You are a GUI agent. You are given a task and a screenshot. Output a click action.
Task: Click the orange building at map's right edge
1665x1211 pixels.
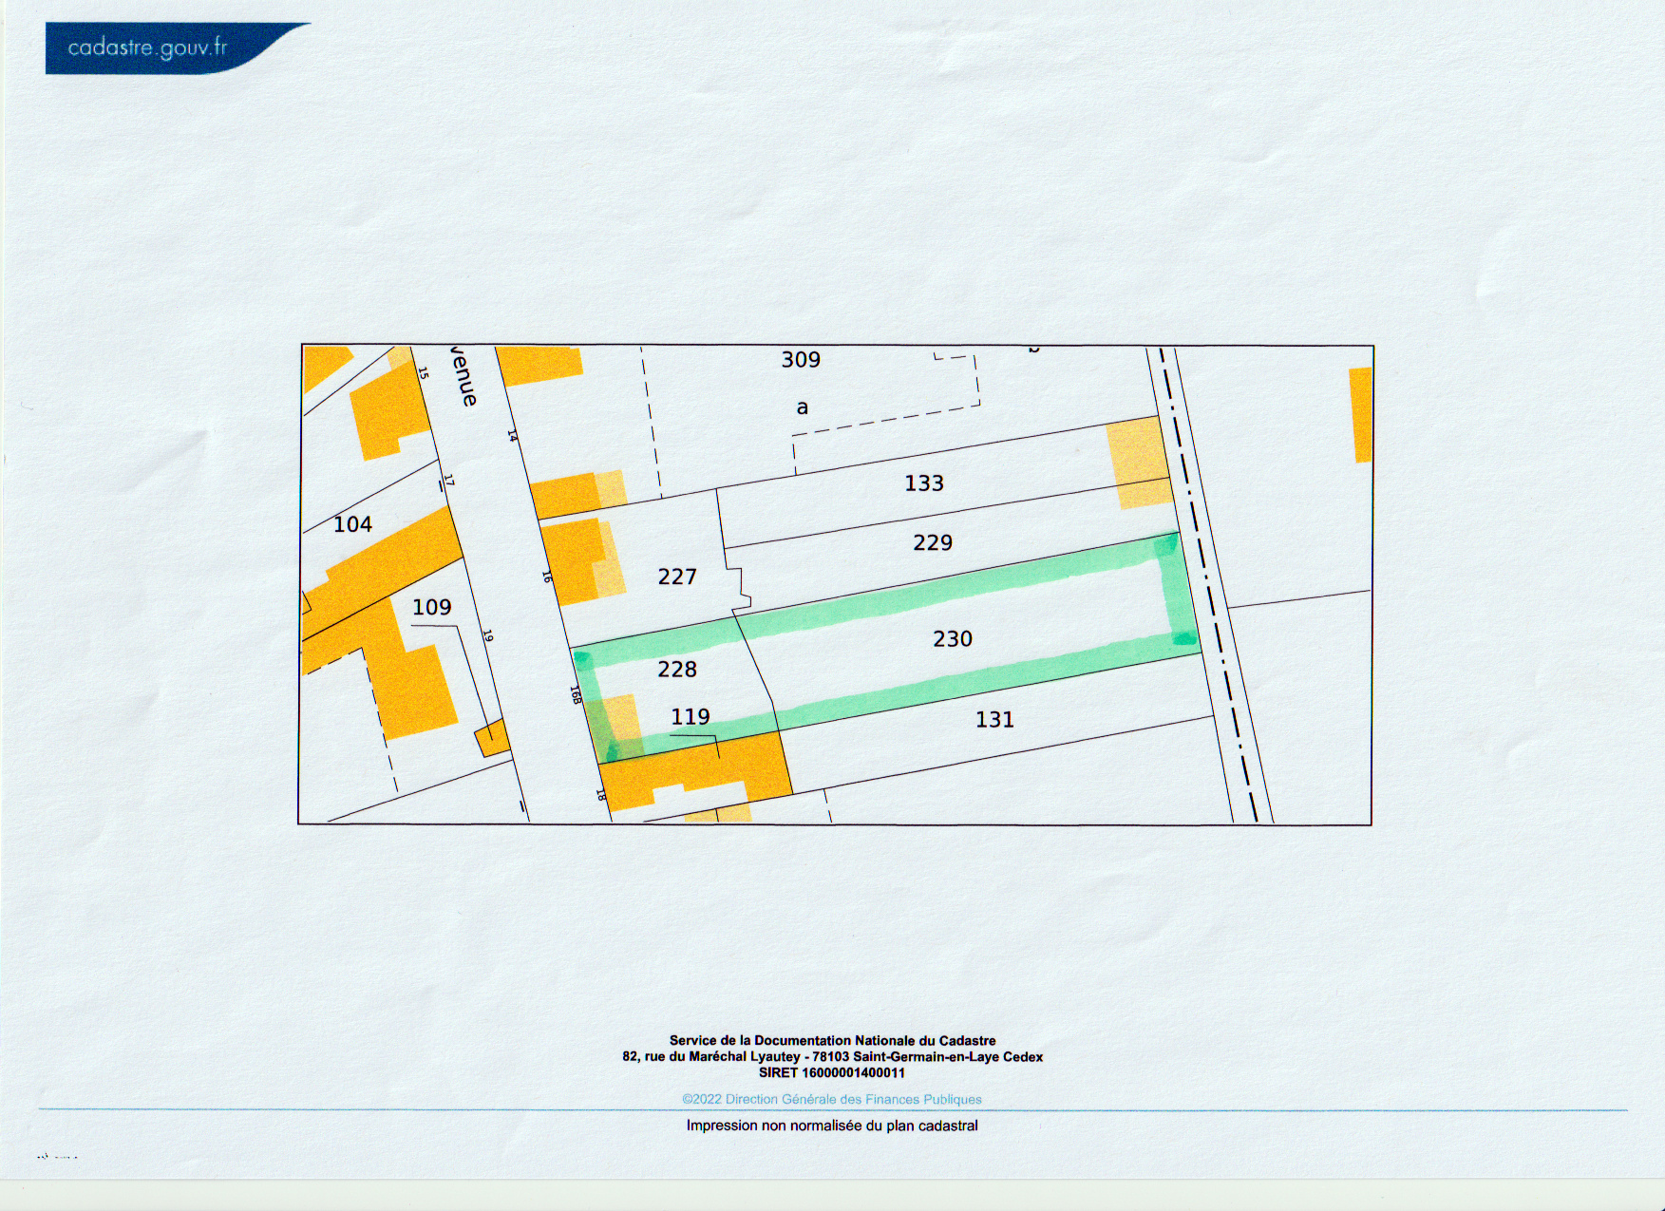(x=1360, y=415)
